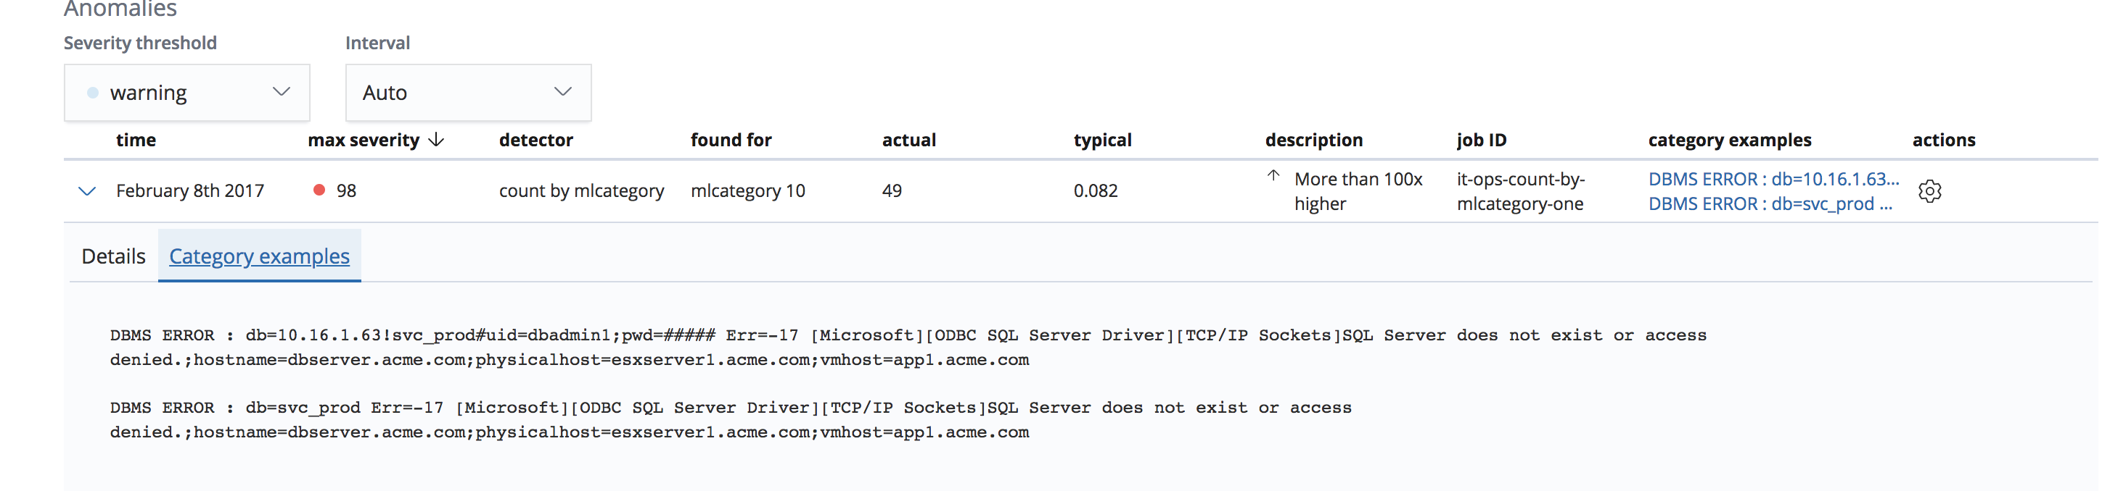Click the second DBMS ERROR example 'db=svc_prod Err=-17'
This screenshot has height=491, width=2110.
(731, 420)
